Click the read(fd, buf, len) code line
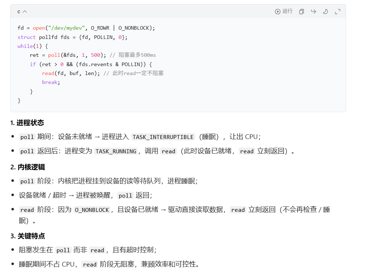Viewport: 365px width, 274px height. pyautogui.click(x=71, y=73)
